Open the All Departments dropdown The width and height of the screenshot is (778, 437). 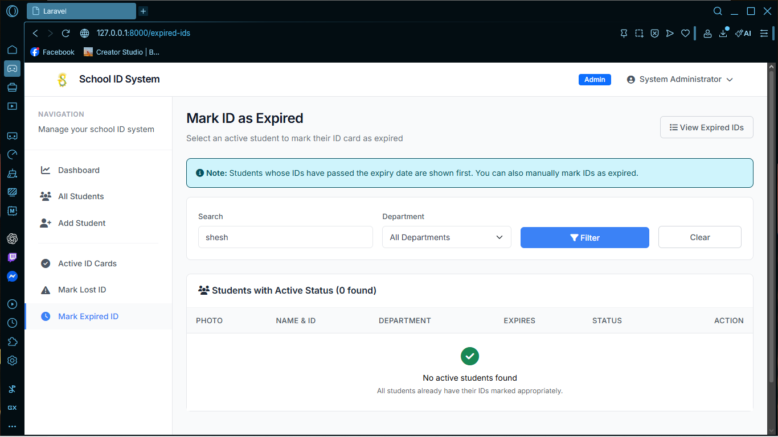pos(447,237)
